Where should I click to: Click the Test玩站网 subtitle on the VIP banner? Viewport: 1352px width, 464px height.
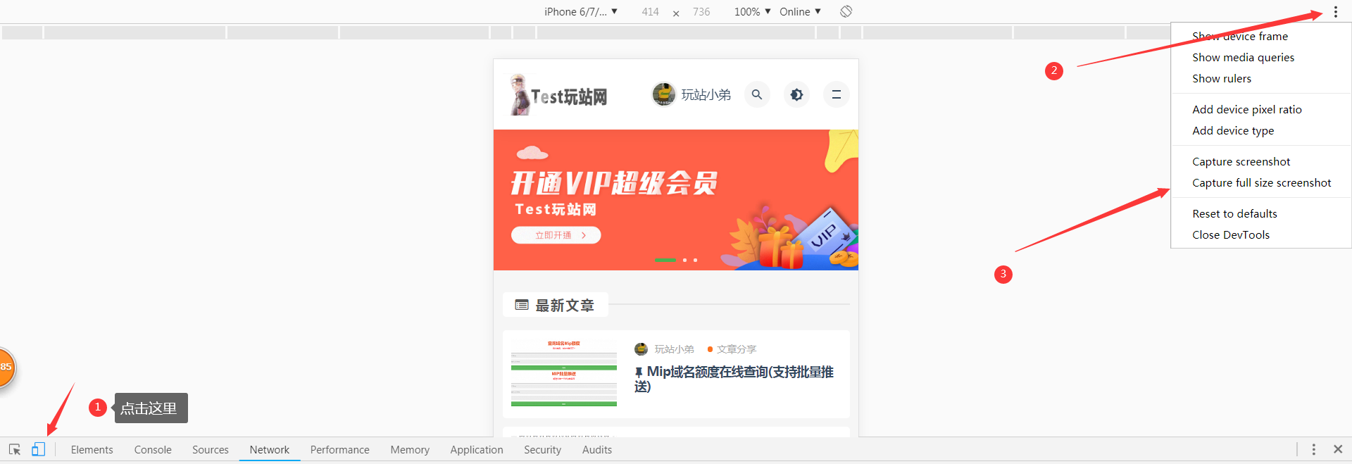coord(556,209)
